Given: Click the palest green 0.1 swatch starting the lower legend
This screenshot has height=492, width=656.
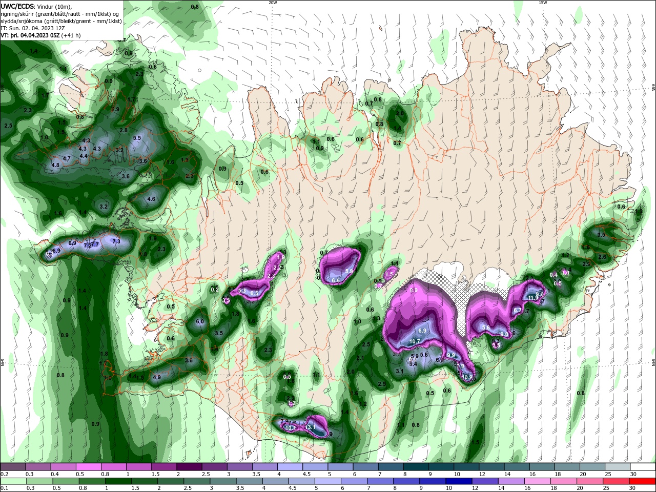Looking at the screenshot, I should click(13, 481).
